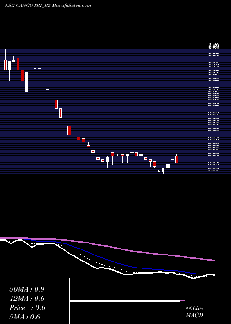231x324 pixels.
Task: Click the 5MA : 0.6 label
Action: [24, 317]
